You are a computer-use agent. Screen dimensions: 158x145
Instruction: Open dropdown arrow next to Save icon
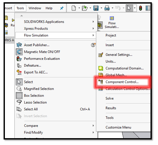point(101,8)
